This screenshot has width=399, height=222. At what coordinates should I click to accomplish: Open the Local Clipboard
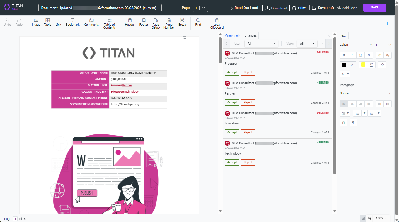(217, 23)
